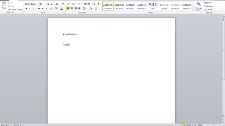The image size is (225, 126).
Task: Apply the No Spacing style
Action: tap(119, 6)
